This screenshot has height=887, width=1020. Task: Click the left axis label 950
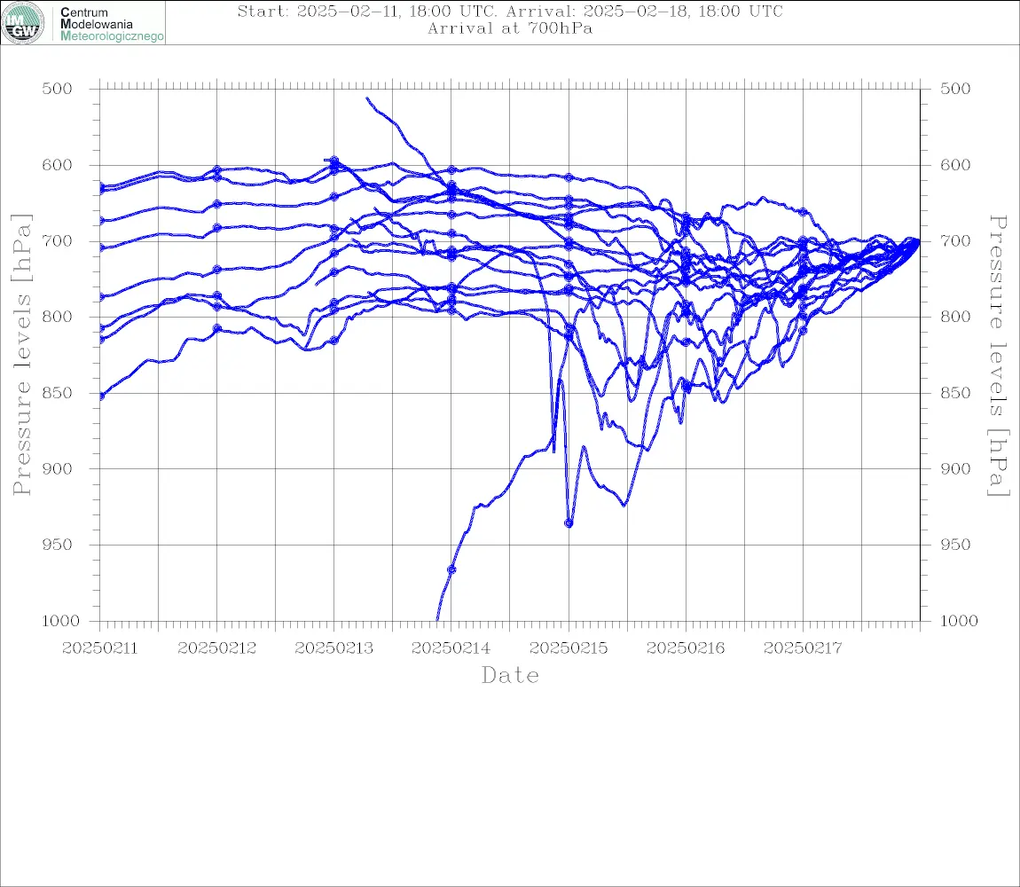click(x=58, y=545)
